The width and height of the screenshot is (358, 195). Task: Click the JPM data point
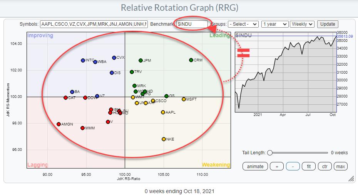[141, 60]
